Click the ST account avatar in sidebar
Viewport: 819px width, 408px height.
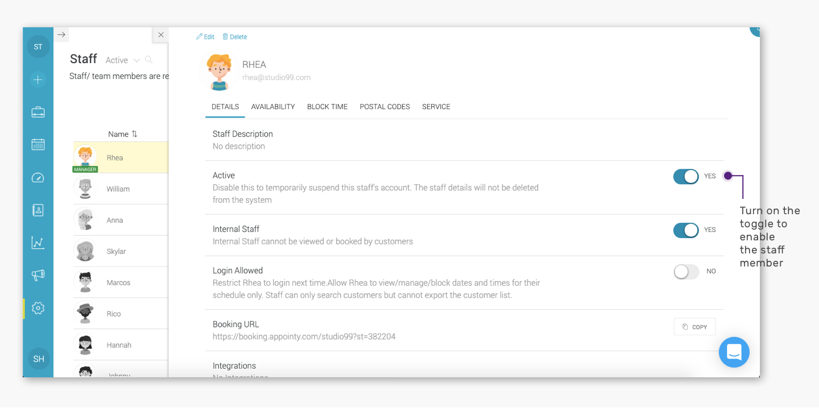point(38,47)
